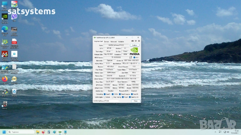Click the Driver Version field

pyautogui.click(x=121, y=79)
